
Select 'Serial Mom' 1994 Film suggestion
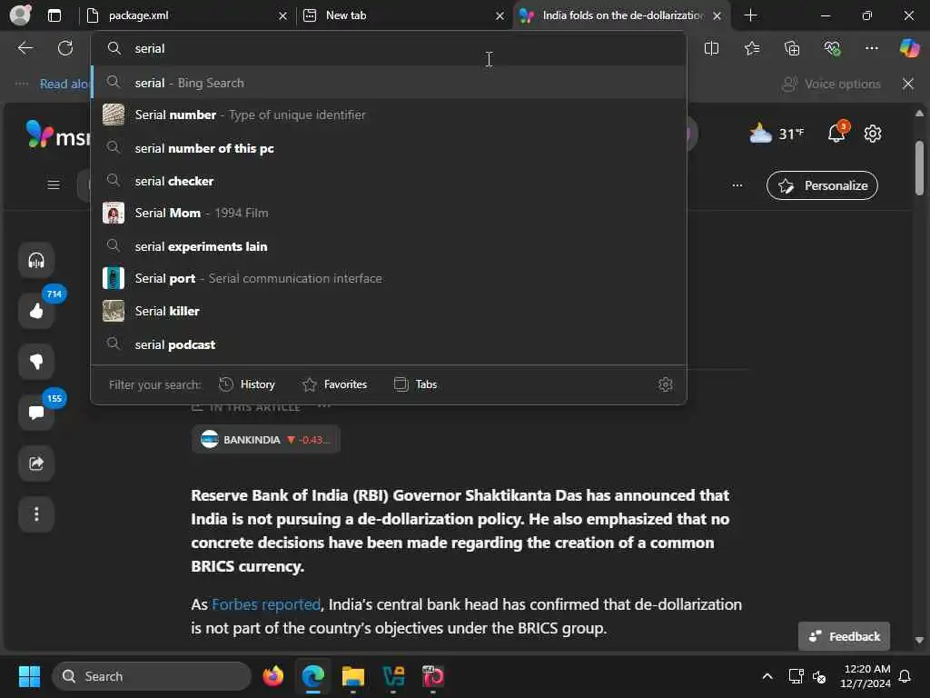[389, 213]
